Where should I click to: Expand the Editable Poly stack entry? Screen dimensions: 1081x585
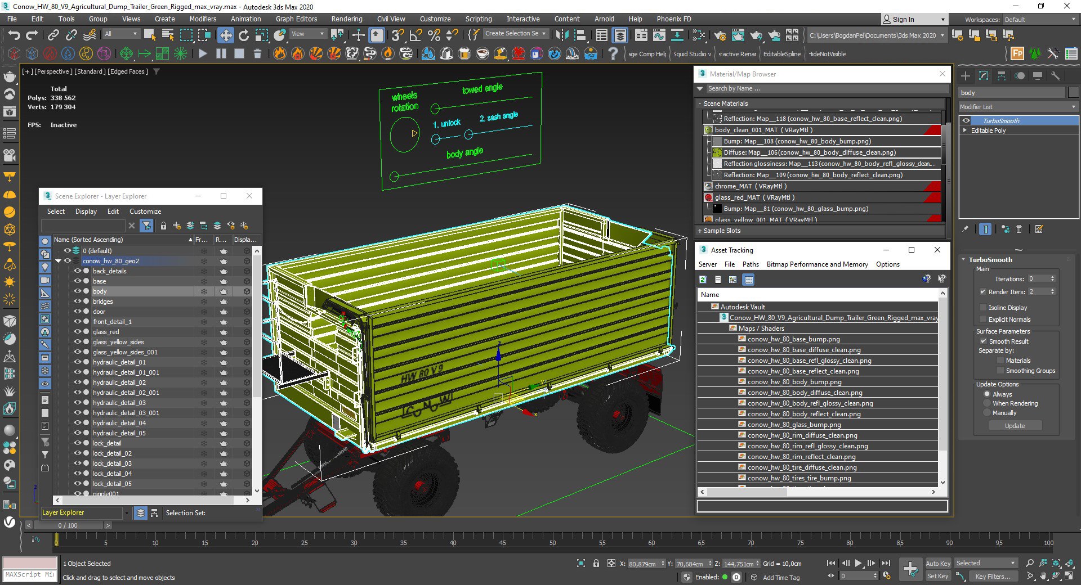coord(965,130)
